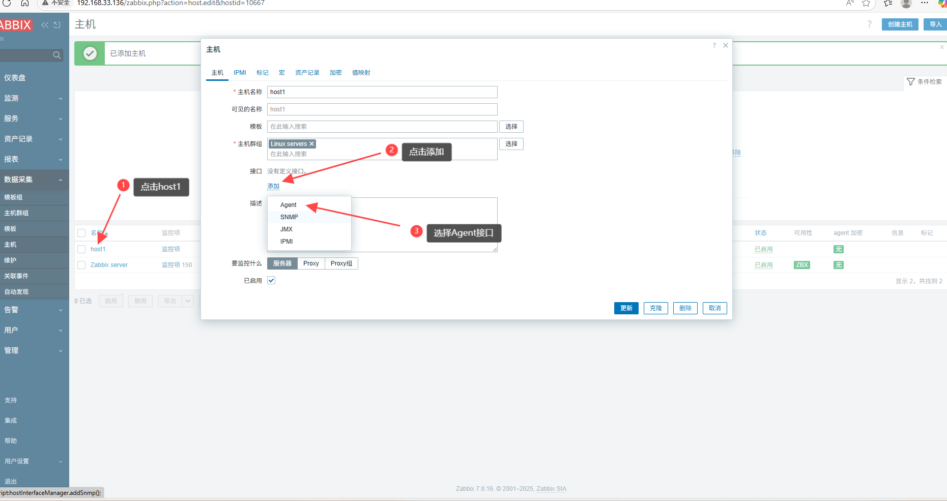
Task: Expand the 管理 sidebar menu
Action: point(34,350)
